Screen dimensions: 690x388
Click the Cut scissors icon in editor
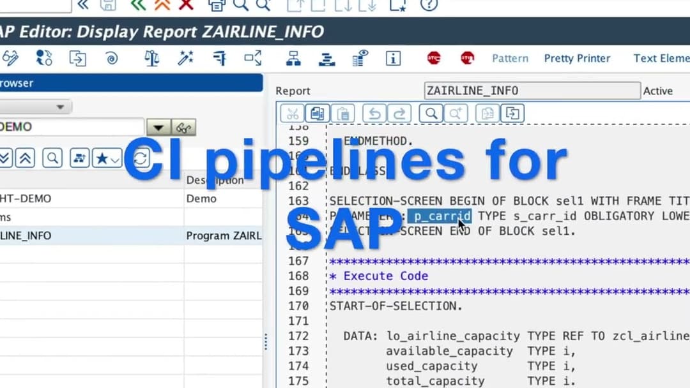tap(292, 114)
